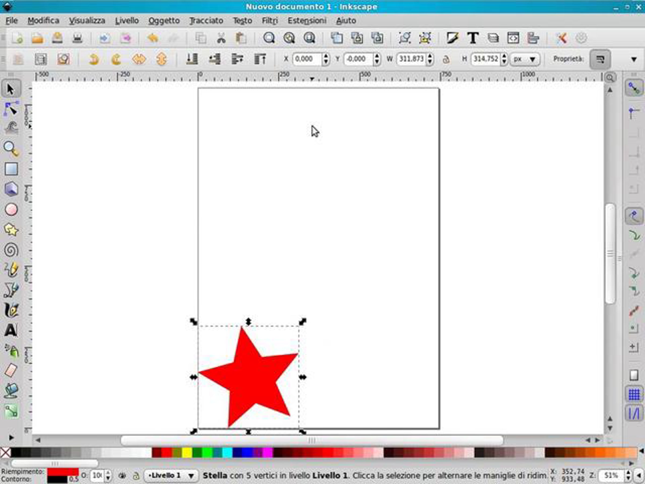Open the Filtri menu
This screenshot has width=645, height=484.
coord(270,21)
